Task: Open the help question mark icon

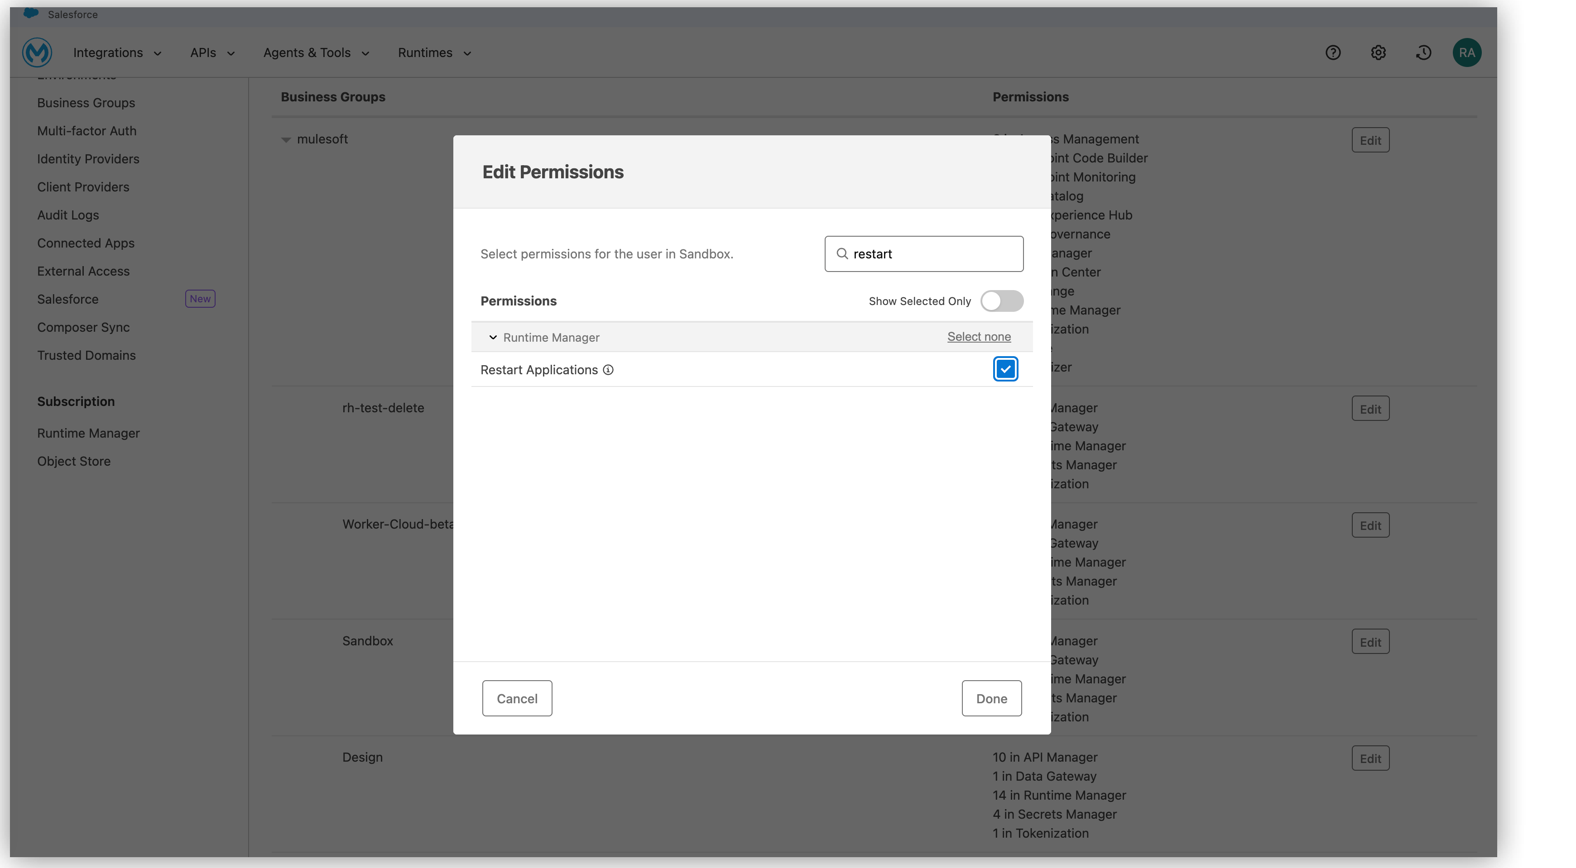Action: click(x=1333, y=52)
